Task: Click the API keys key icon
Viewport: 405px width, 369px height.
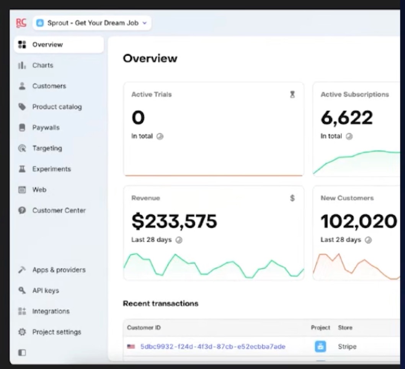Action: (x=22, y=291)
